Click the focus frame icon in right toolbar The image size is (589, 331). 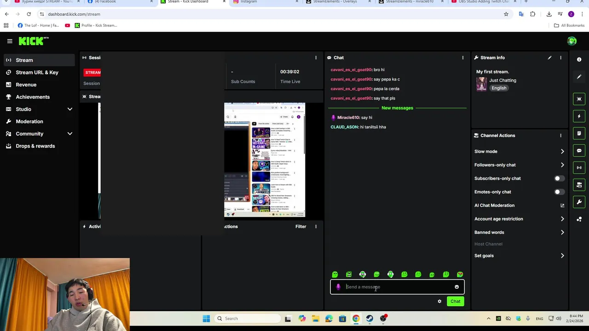[579, 99]
